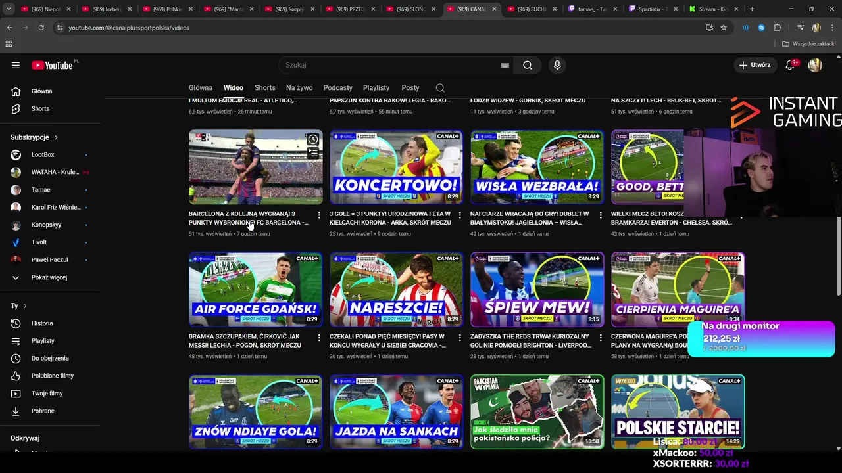Open Wszystkie zakładki bookmarks folder

[x=809, y=44]
